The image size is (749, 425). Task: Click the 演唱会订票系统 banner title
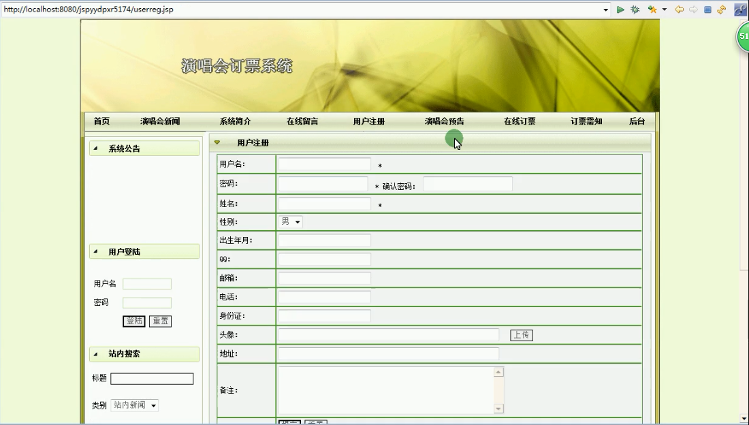pyautogui.click(x=237, y=65)
